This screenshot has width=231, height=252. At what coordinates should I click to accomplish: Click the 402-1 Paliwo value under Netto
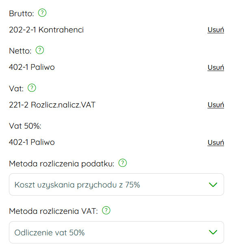click(32, 67)
